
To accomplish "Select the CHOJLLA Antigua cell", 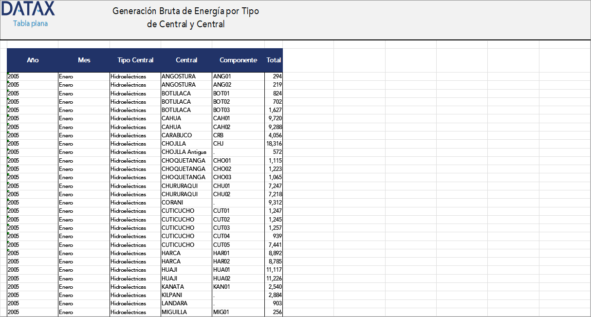I will click(184, 152).
